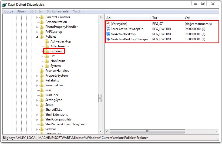Open the Dosya menu
The height and width of the screenshot is (144, 222).
[x=9, y=11]
